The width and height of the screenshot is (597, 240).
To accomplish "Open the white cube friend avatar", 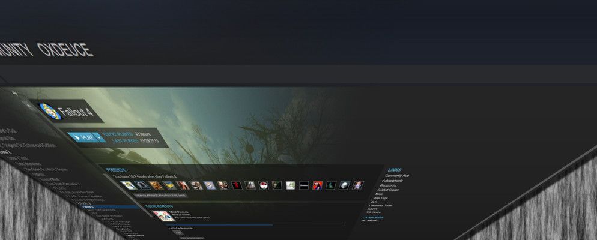I will [x=344, y=185].
